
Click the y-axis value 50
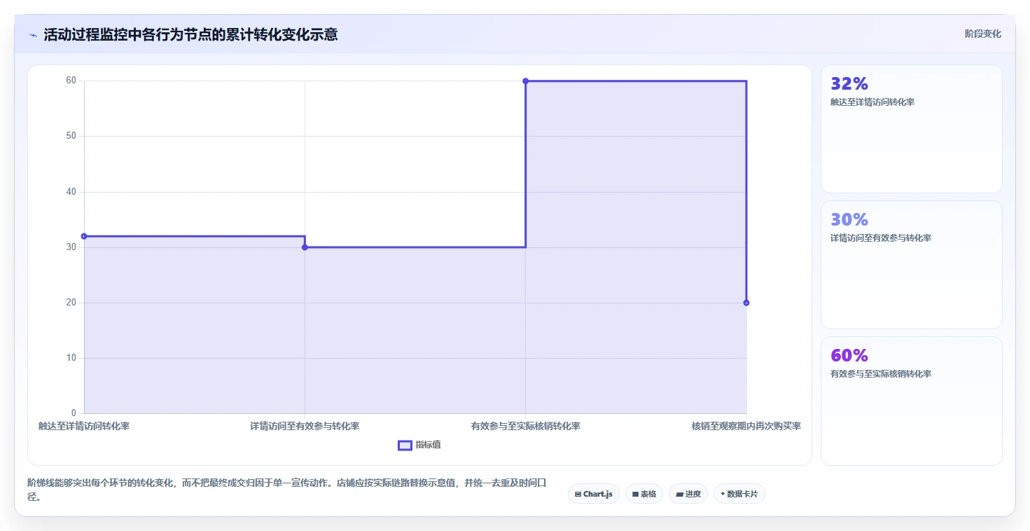pyautogui.click(x=71, y=136)
